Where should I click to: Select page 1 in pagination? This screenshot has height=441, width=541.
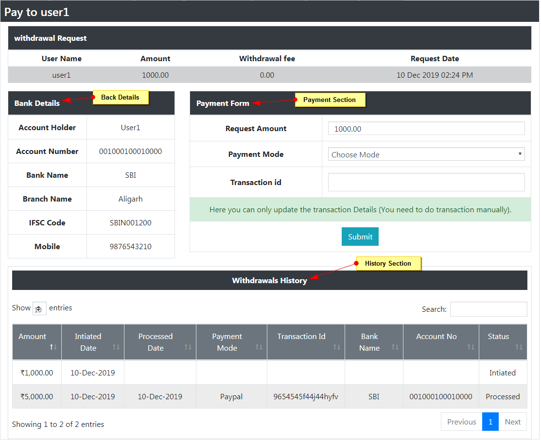point(490,422)
